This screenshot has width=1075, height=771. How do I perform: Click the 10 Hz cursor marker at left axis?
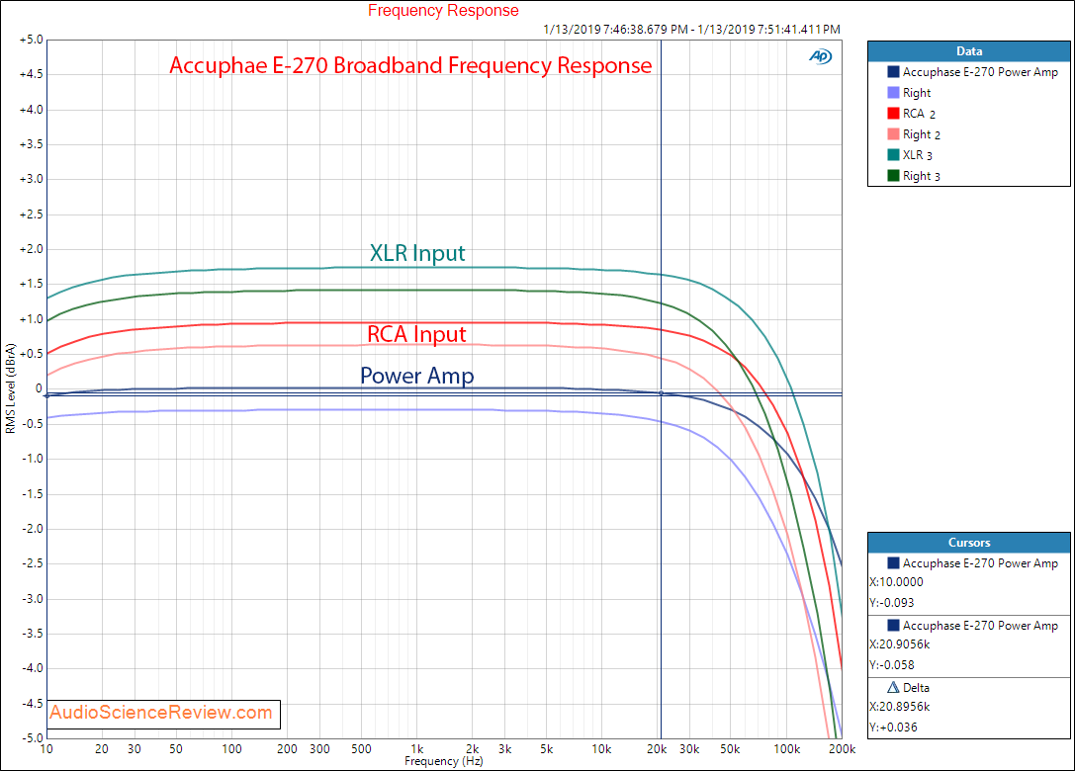click(x=46, y=395)
